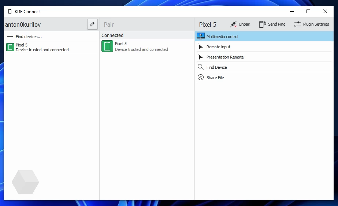Select Find devices... in the sidebar
Screen dimensions: 338x206
(x=29, y=37)
